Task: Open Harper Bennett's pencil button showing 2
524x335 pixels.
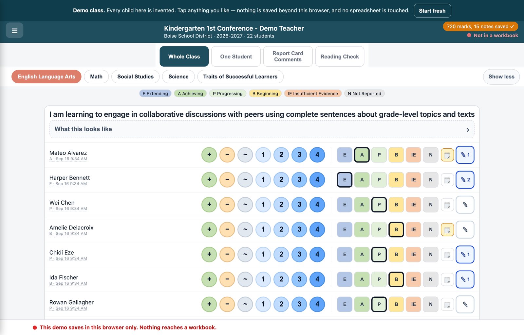Action: (465, 180)
